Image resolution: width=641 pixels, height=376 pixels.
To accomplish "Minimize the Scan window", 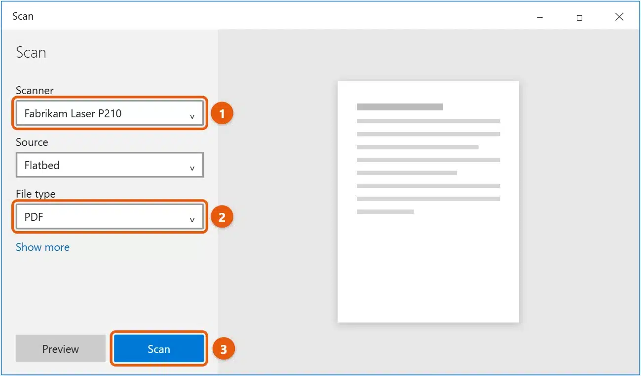I will coord(540,17).
